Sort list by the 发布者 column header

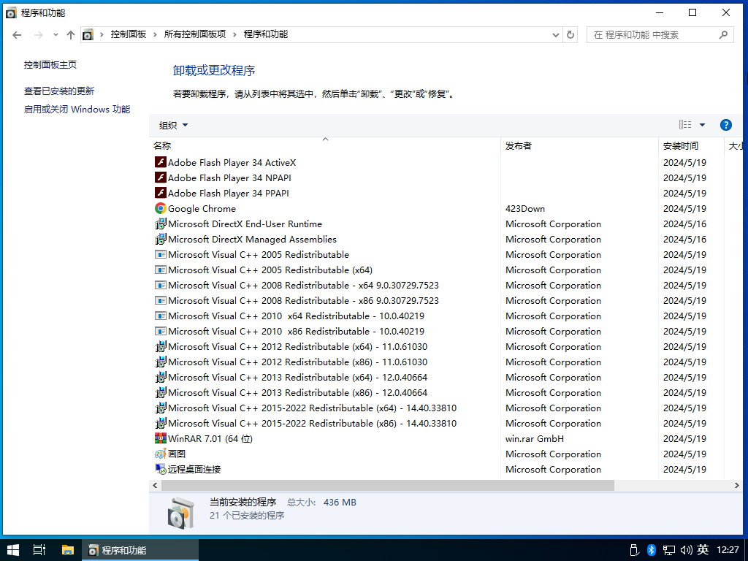pyautogui.click(x=519, y=145)
